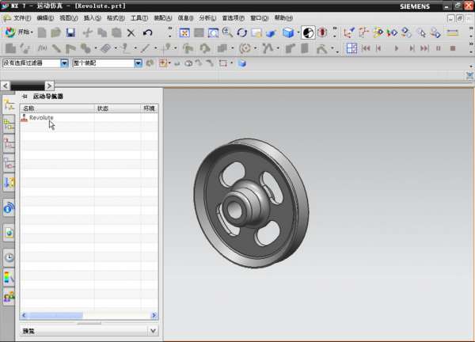Select the Revolute item in navigator

pyautogui.click(x=40, y=118)
